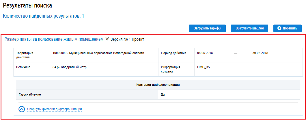
Task: Select the end date 30.06.2018
Action: point(260,53)
